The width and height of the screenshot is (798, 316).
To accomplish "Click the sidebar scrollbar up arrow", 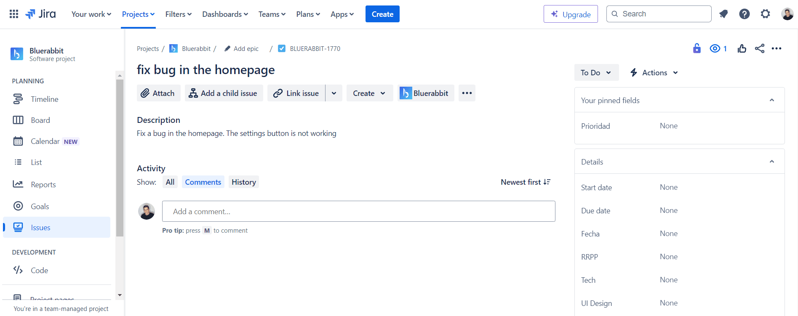I will pos(120,75).
